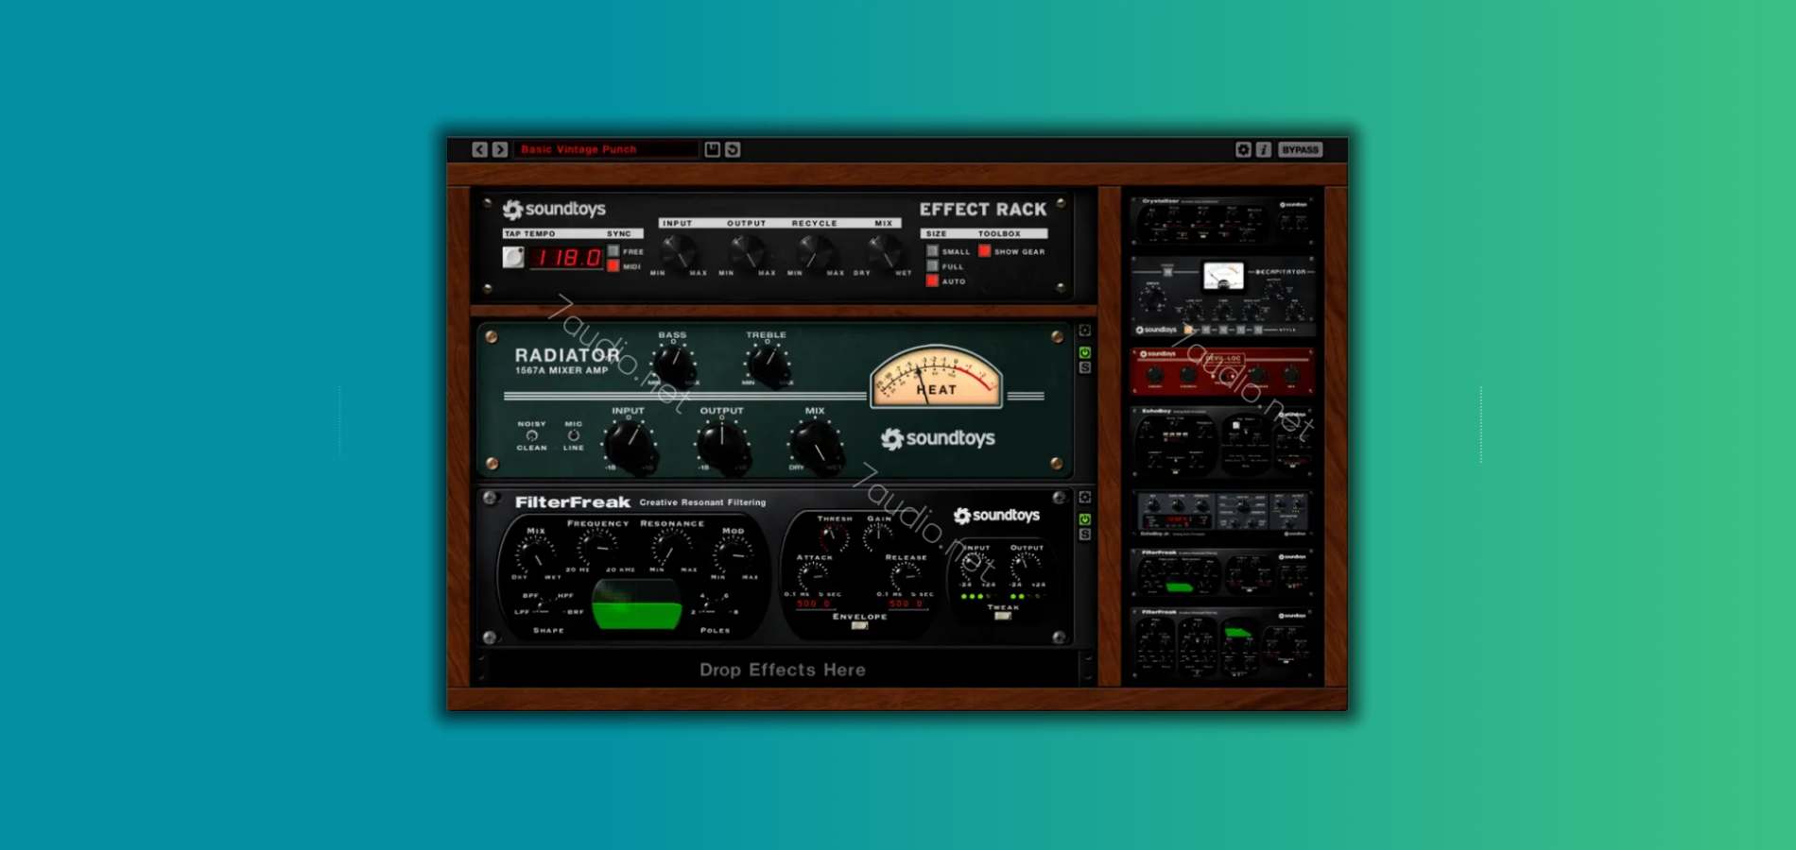
Task: Click the Soundtoys logo on Radiator
Action: [938, 438]
